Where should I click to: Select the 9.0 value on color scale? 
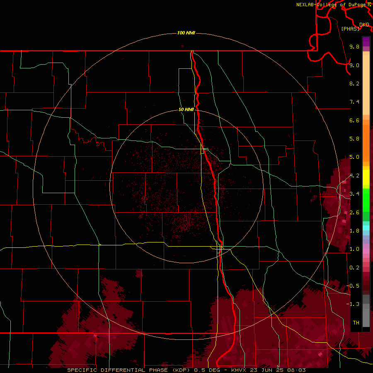pyautogui.click(x=354, y=65)
